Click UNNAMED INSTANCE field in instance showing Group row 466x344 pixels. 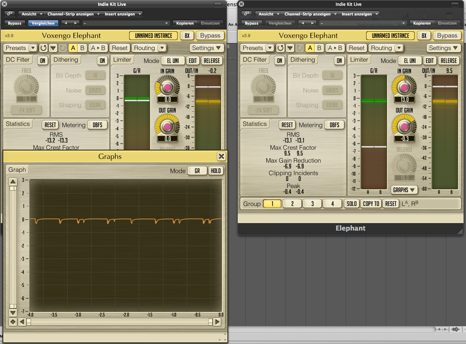390,35
